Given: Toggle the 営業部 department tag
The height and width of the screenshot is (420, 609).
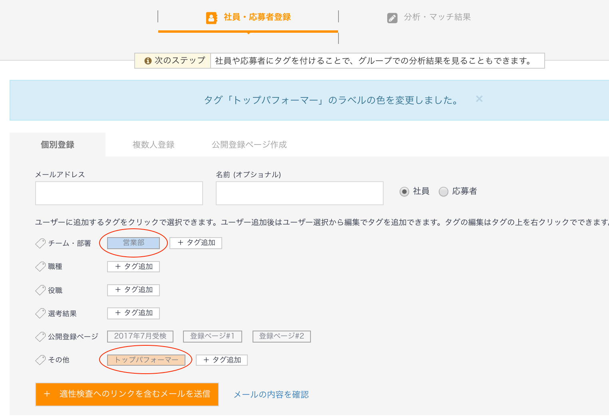Looking at the screenshot, I should (133, 243).
